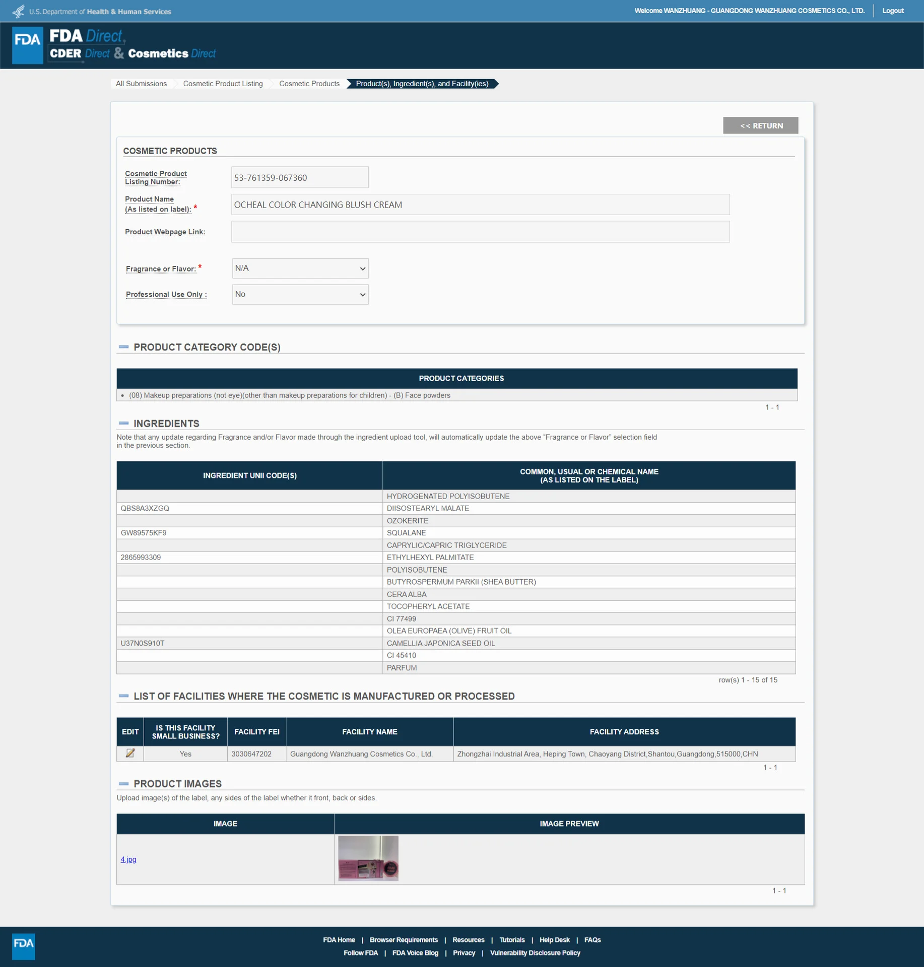This screenshot has height=967, width=924.
Task: Open Browser Requirements footer link
Action: click(x=404, y=940)
